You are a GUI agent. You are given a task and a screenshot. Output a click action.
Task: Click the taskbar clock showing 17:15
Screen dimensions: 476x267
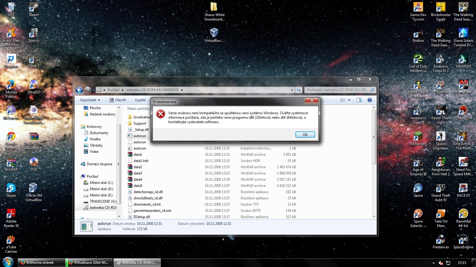[462, 263]
